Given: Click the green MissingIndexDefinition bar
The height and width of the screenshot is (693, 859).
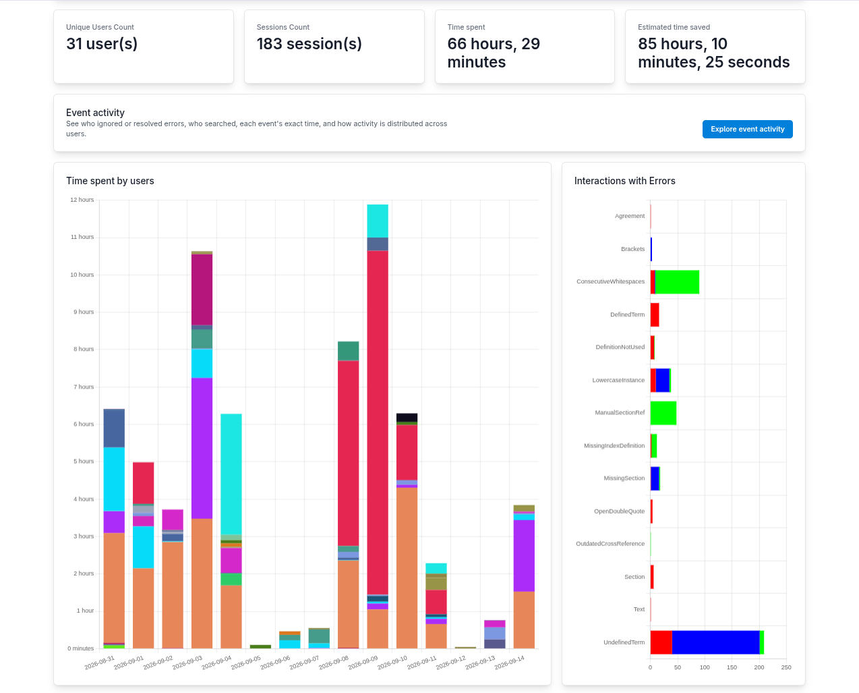Looking at the screenshot, I should tap(654, 445).
